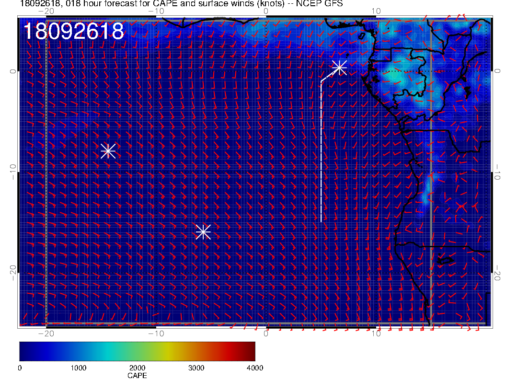Click the bottom axis 10 longitude label

tap(376, 333)
